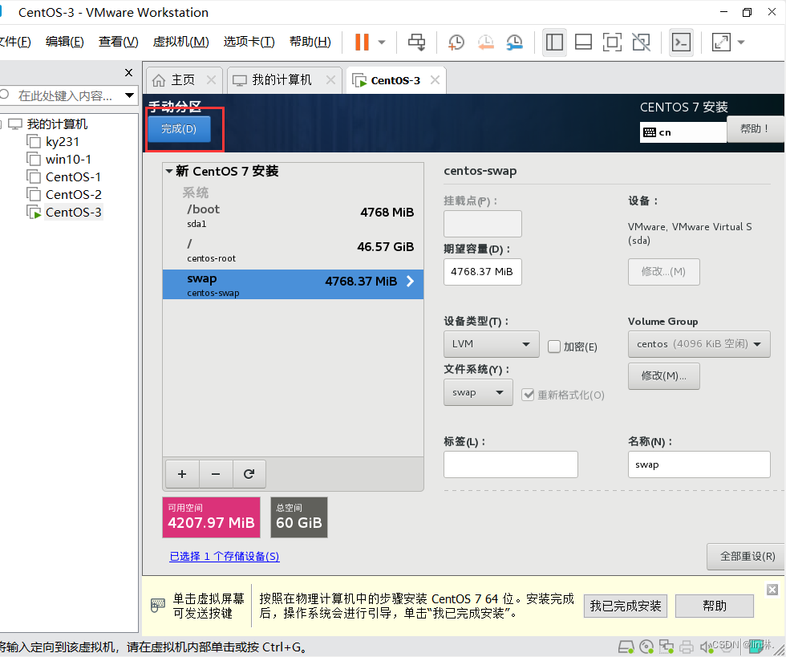This screenshot has width=786, height=657.
Task: Click the 全部重设(R) reset button
Action: coord(747,556)
